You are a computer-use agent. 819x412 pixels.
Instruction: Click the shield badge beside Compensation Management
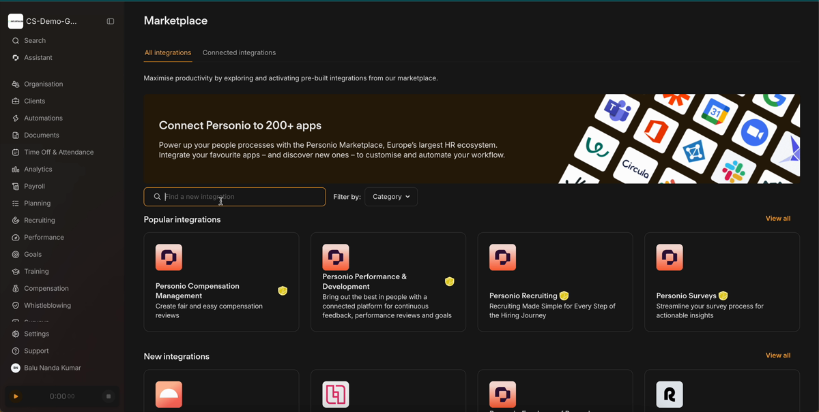[283, 291]
